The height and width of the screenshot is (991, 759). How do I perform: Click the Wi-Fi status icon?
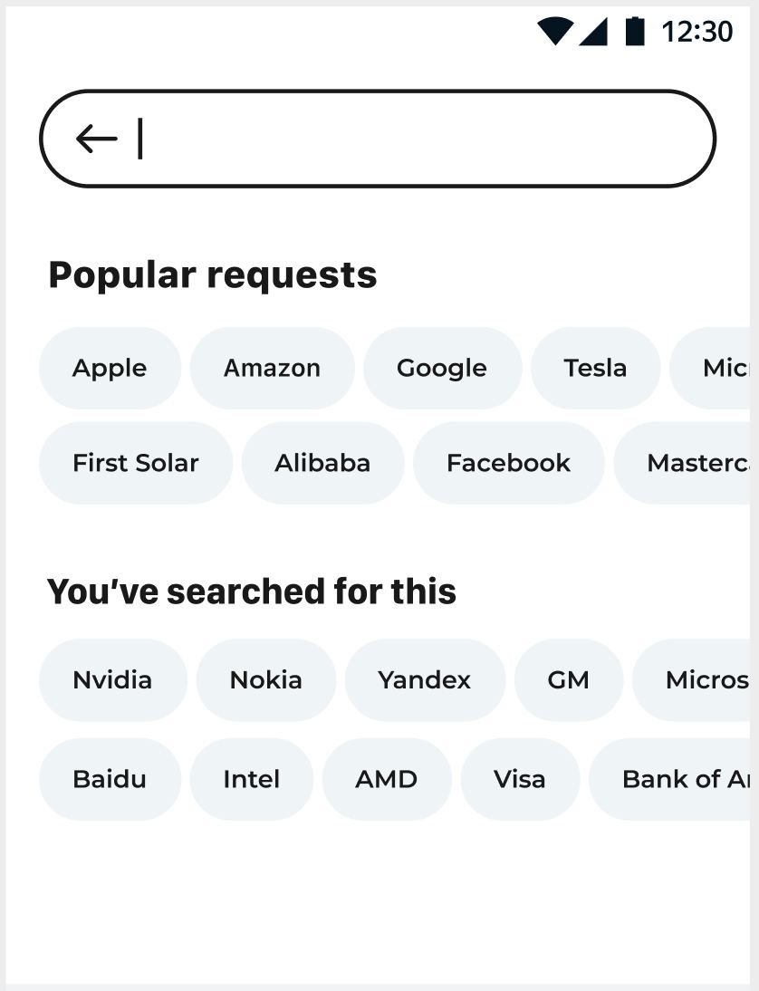[554, 31]
